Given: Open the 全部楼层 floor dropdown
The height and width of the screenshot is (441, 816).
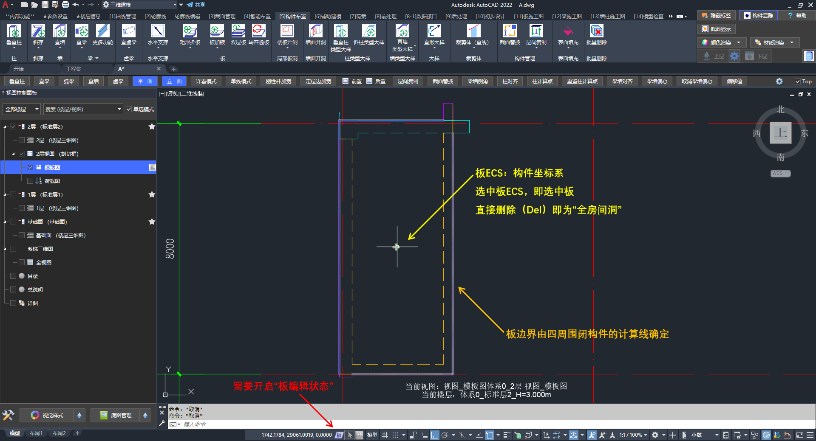Looking at the screenshot, I should click(22, 110).
